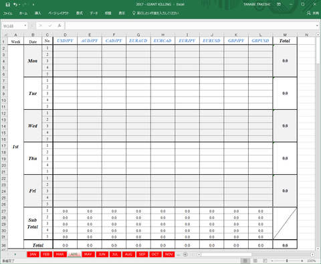
Task: Click the Undo arrow icon
Action: coord(15,5)
